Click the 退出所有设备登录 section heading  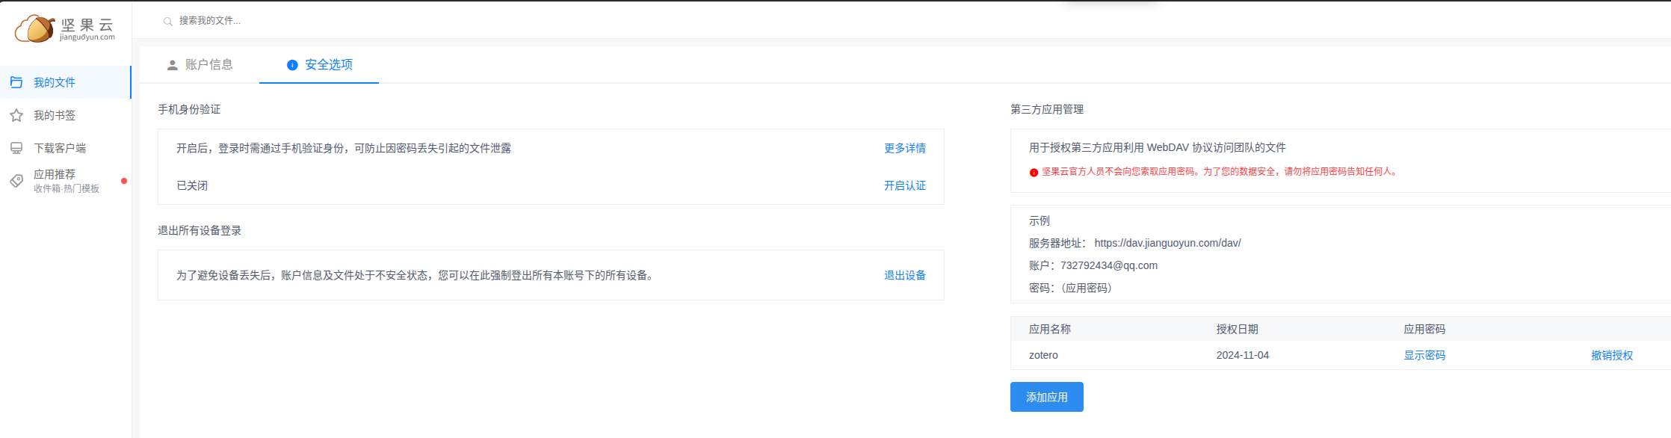pos(200,230)
